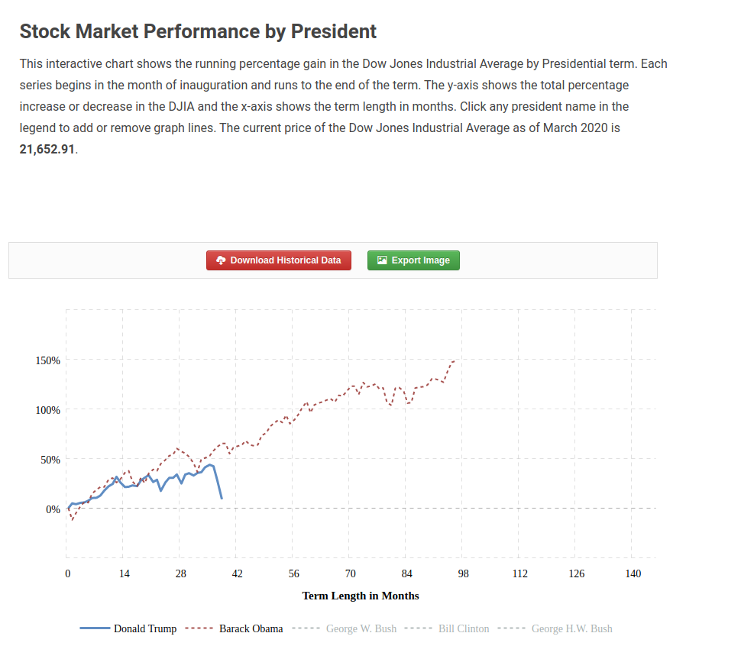Click the cloud download icon on red button
The image size is (741, 646).
click(221, 260)
